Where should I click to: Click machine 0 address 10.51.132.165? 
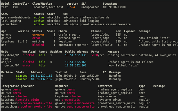[41, 76]
